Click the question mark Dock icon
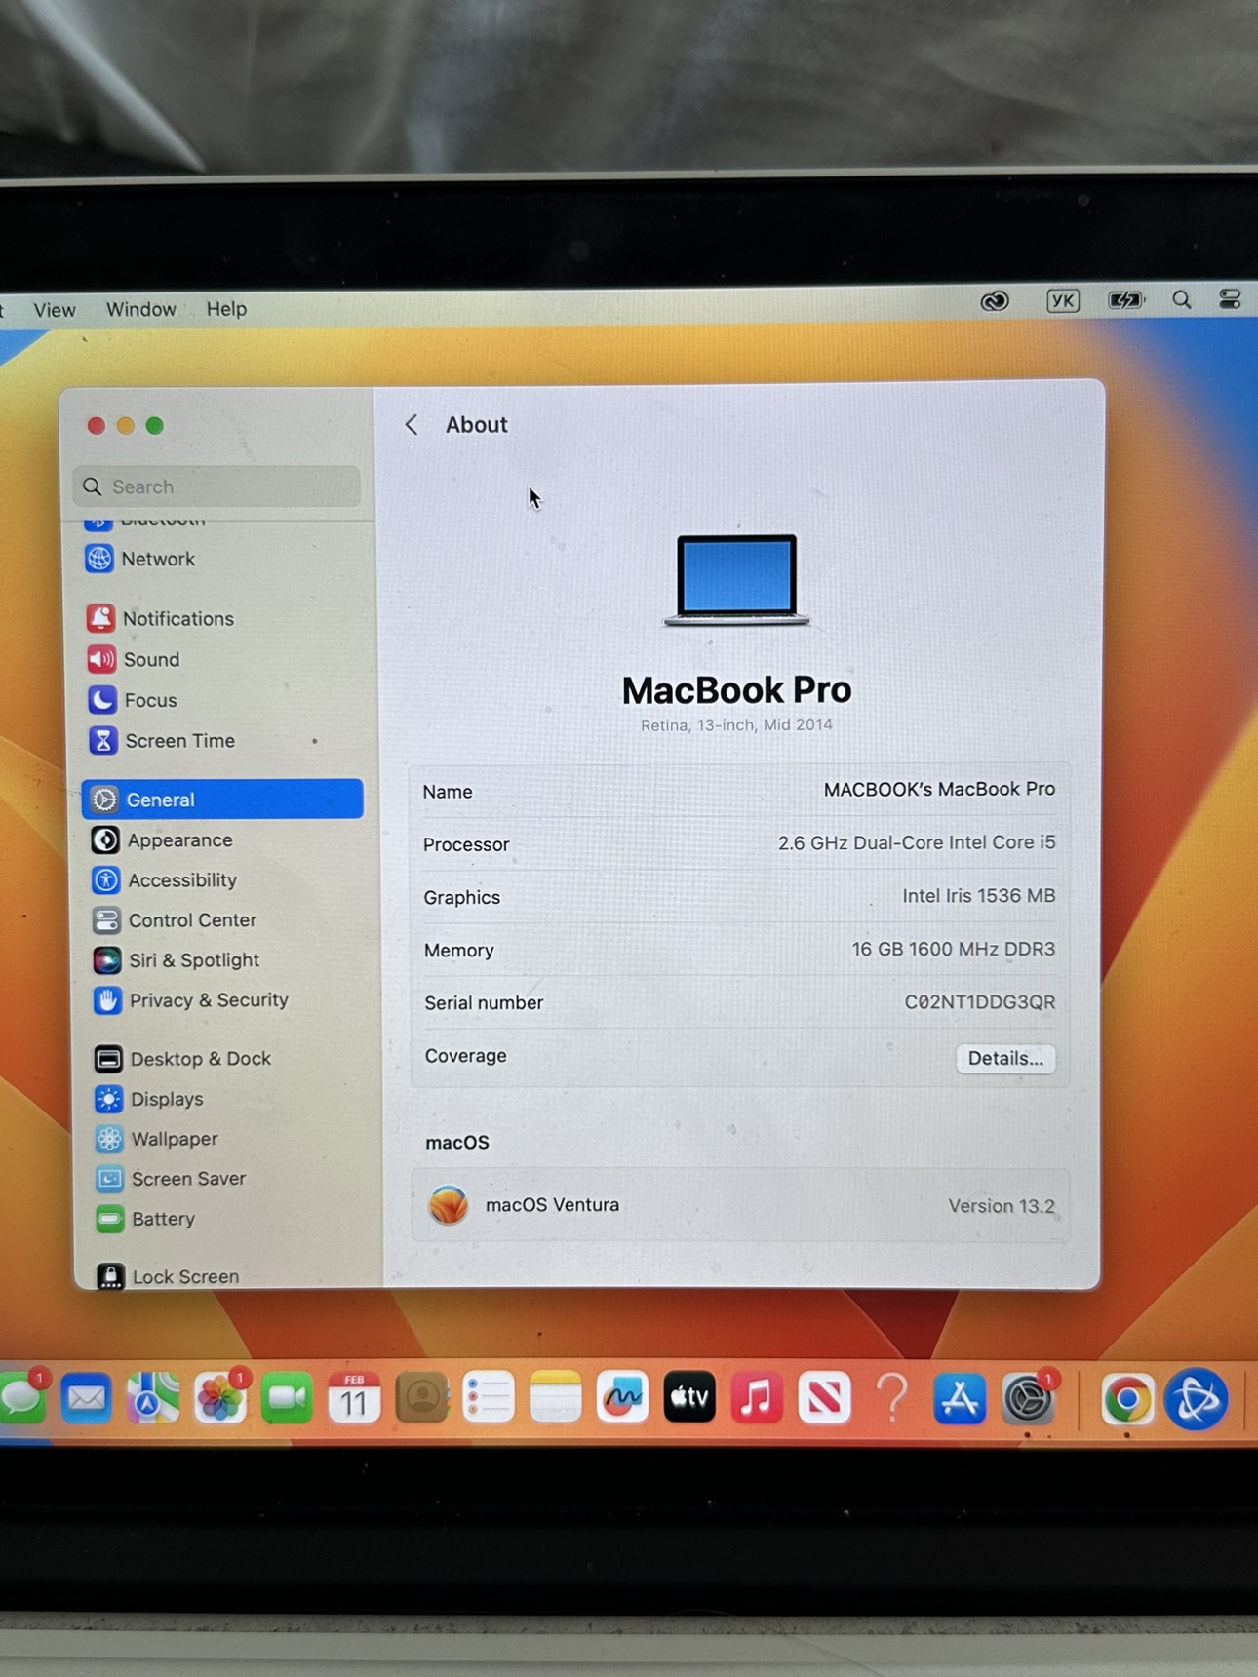 click(892, 1398)
